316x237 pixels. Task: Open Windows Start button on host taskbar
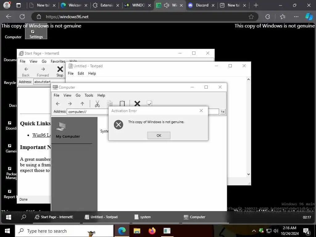(7, 231)
